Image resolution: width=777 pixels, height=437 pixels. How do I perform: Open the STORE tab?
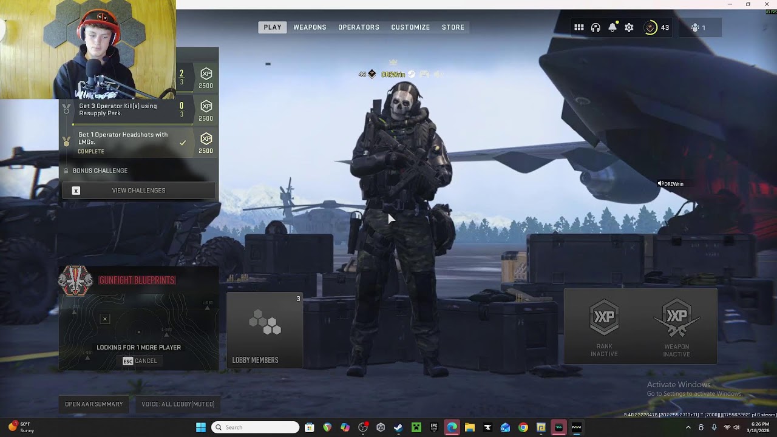point(453,27)
